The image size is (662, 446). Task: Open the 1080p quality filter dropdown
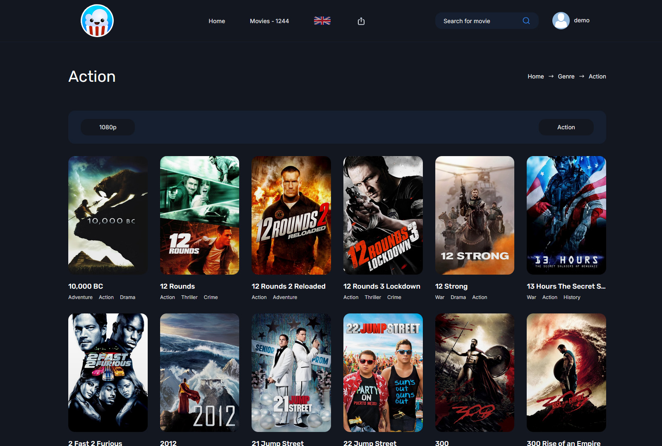108,127
